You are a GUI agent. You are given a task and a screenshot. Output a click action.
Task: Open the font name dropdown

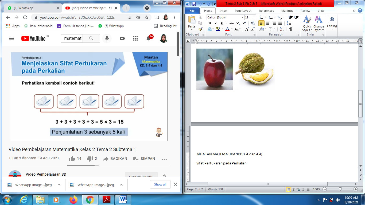coord(242,17)
